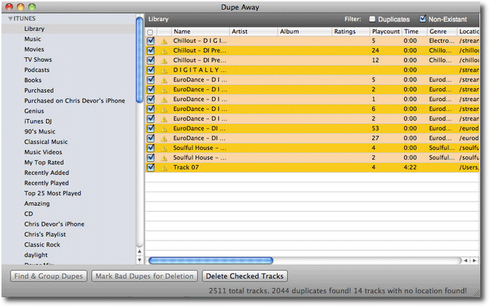Uncheck checkbox for EuroDance row with playcount 1
Image resolution: width=490 pixels, height=307 pixels.
pyautogui.click(x=151, y=99)
